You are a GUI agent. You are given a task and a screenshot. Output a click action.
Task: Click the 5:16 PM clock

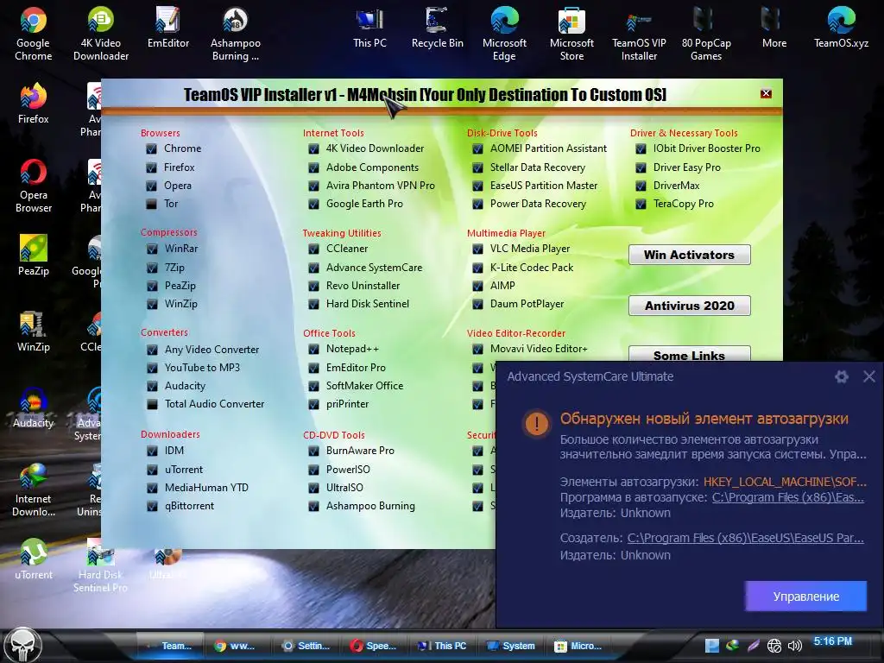[x=833, y=641]
